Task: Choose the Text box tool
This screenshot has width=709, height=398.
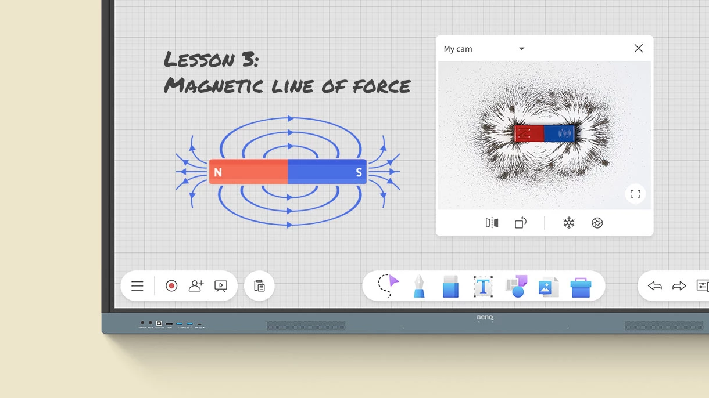Action: (x=483, y=286)
